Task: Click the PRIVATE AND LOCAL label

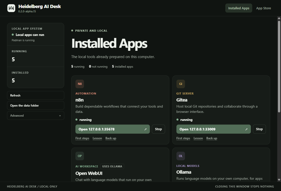Action: click(91, 31)
